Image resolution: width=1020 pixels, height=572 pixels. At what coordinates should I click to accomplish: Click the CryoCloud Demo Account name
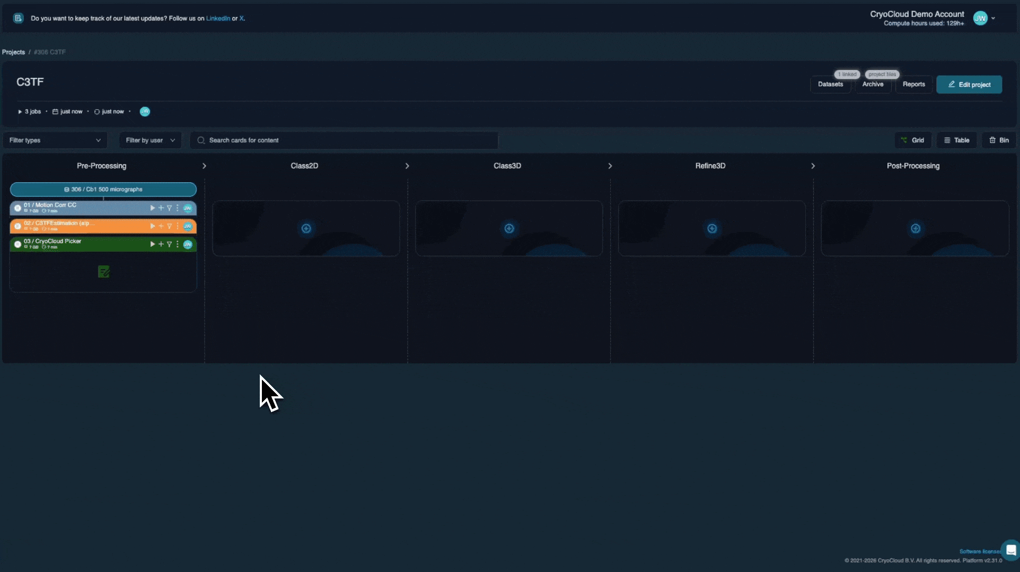click(917, 14)
